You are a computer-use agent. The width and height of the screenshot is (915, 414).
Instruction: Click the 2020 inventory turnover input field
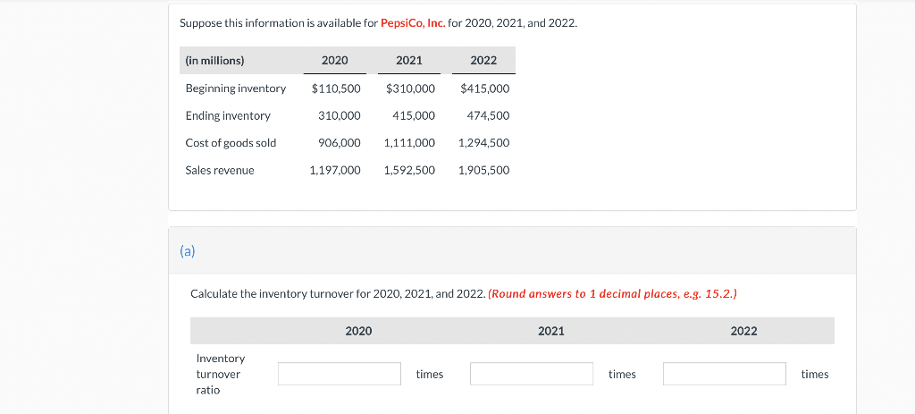coord(339,374)
